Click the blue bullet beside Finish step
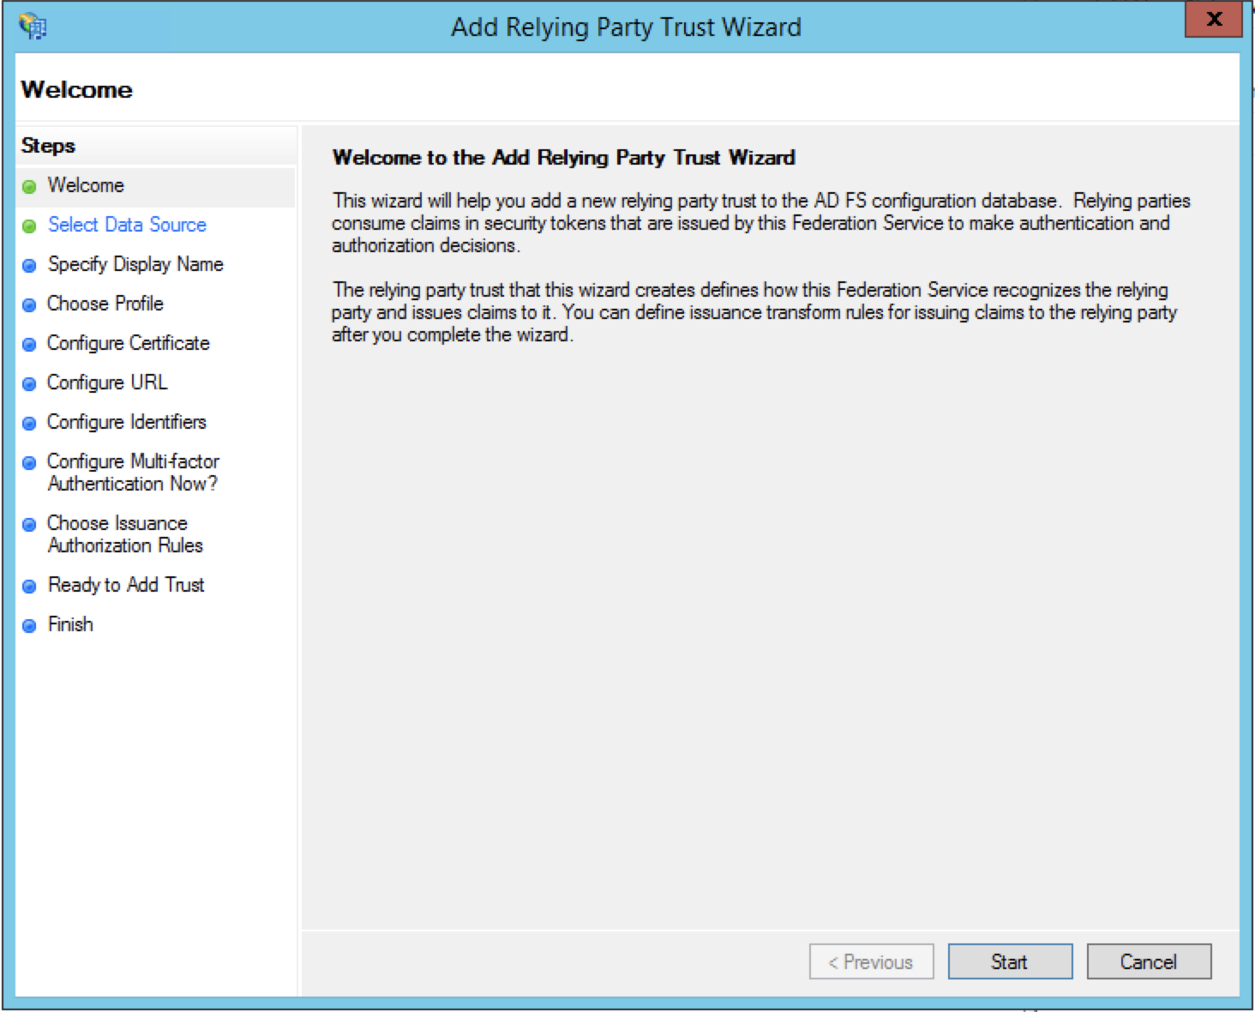The width and height of the screenshot is (1255, 1012). tap(29, 626)
